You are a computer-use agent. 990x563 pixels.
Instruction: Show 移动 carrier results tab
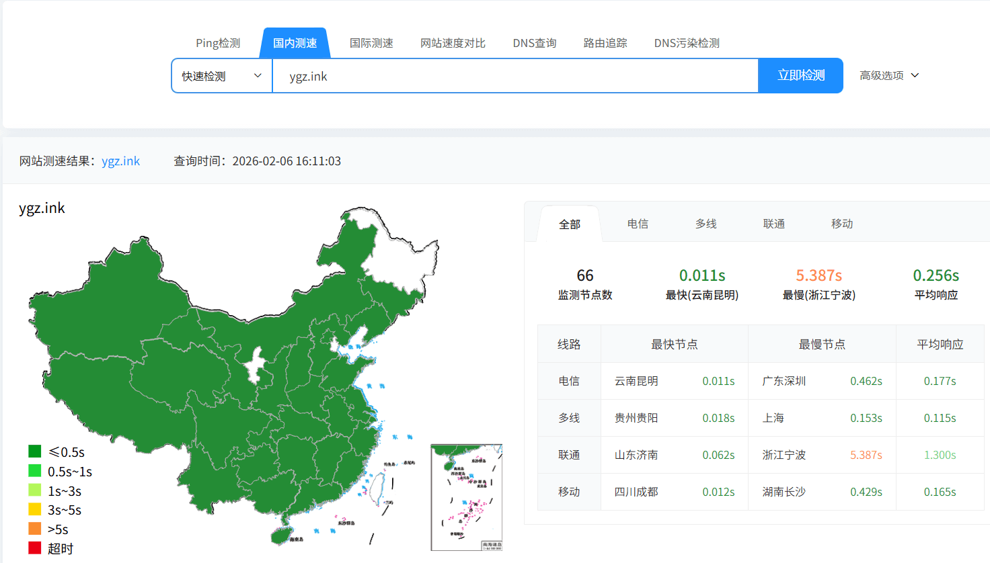[x=842, y=224]
